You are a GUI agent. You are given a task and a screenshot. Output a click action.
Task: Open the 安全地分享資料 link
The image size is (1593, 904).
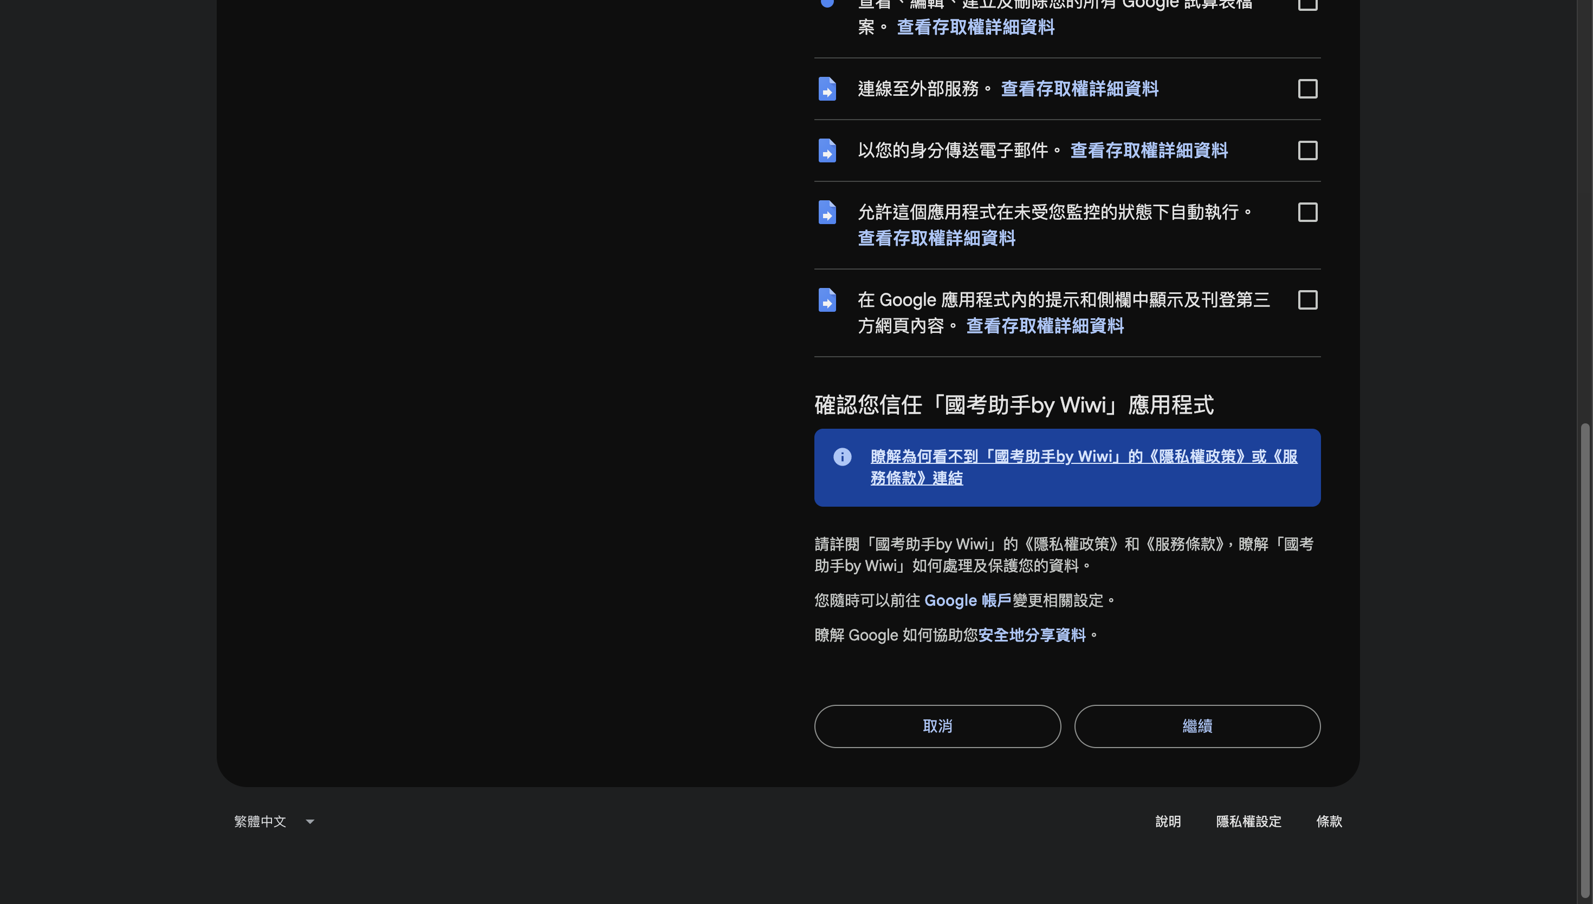(x=1031, y=635)
